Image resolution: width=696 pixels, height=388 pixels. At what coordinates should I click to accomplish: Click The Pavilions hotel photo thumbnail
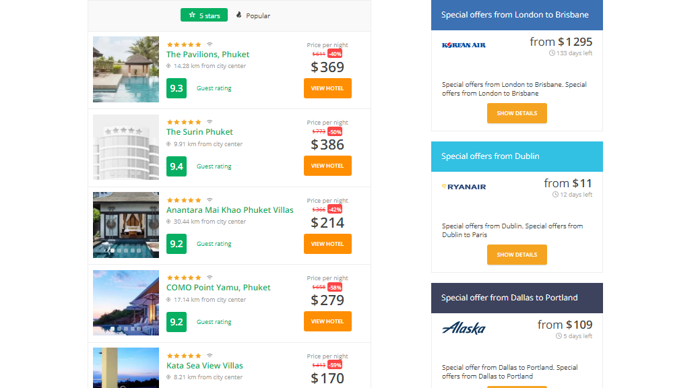126,69
